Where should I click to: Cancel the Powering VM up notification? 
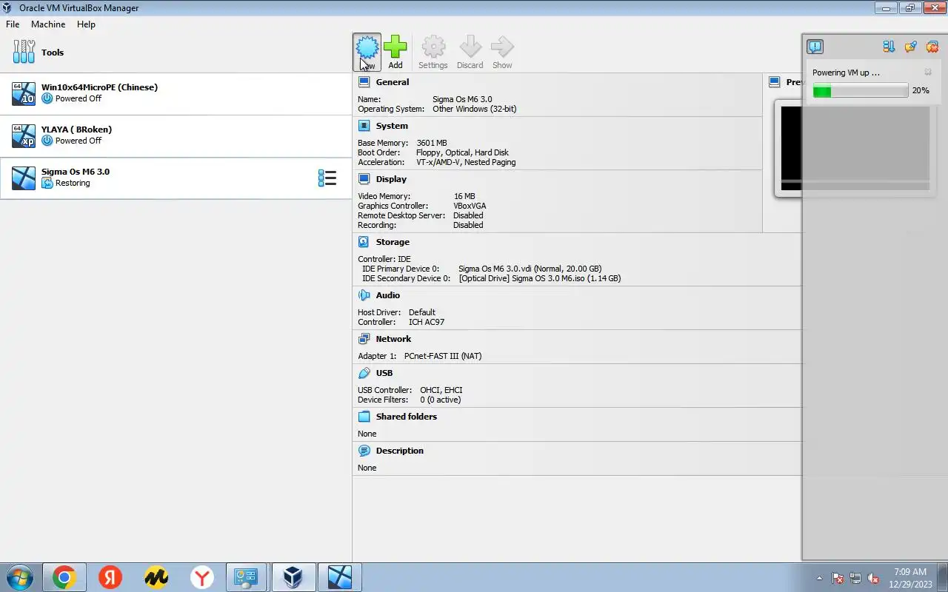click(928, 73)
